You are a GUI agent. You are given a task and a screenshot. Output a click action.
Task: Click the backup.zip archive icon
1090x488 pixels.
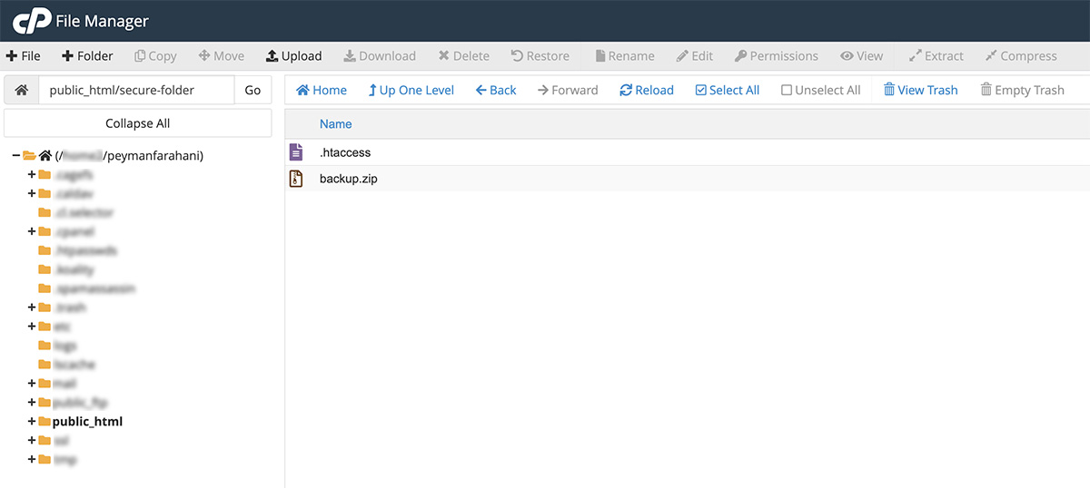click(x=295, y=179)
